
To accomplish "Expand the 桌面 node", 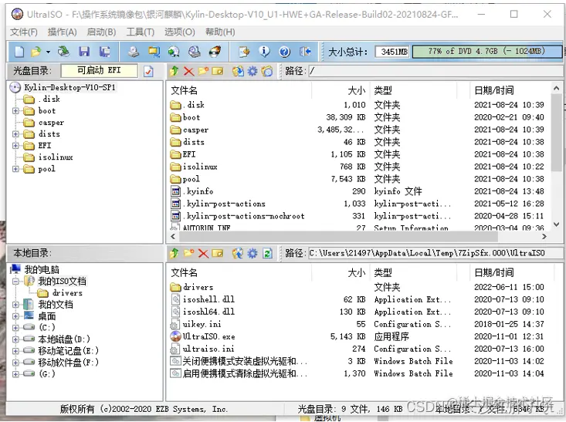I will pyautogui.click(x=15, y=316).
